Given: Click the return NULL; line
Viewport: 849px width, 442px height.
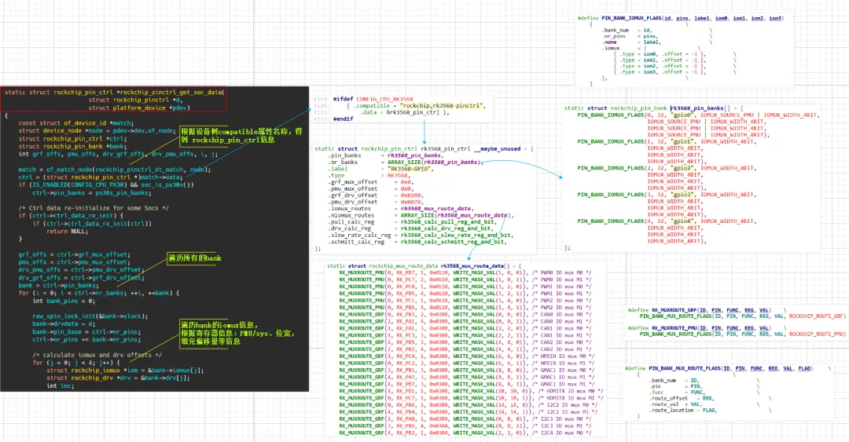Looking at the screenshot, I should click(x=67, y=231).
